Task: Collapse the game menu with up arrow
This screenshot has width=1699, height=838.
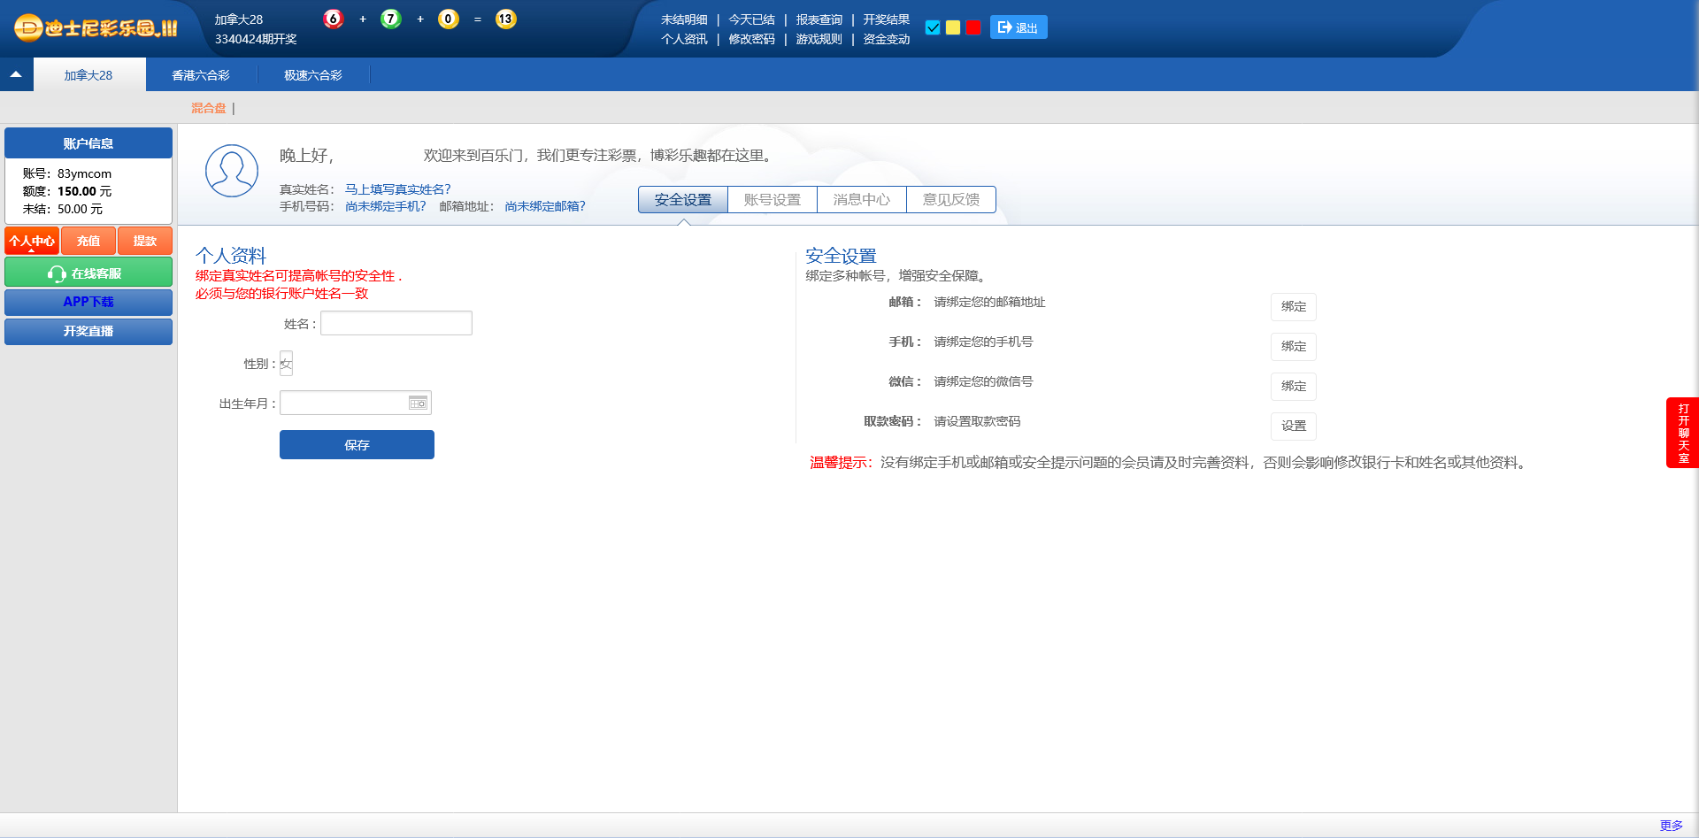Action: click(16, 75)
